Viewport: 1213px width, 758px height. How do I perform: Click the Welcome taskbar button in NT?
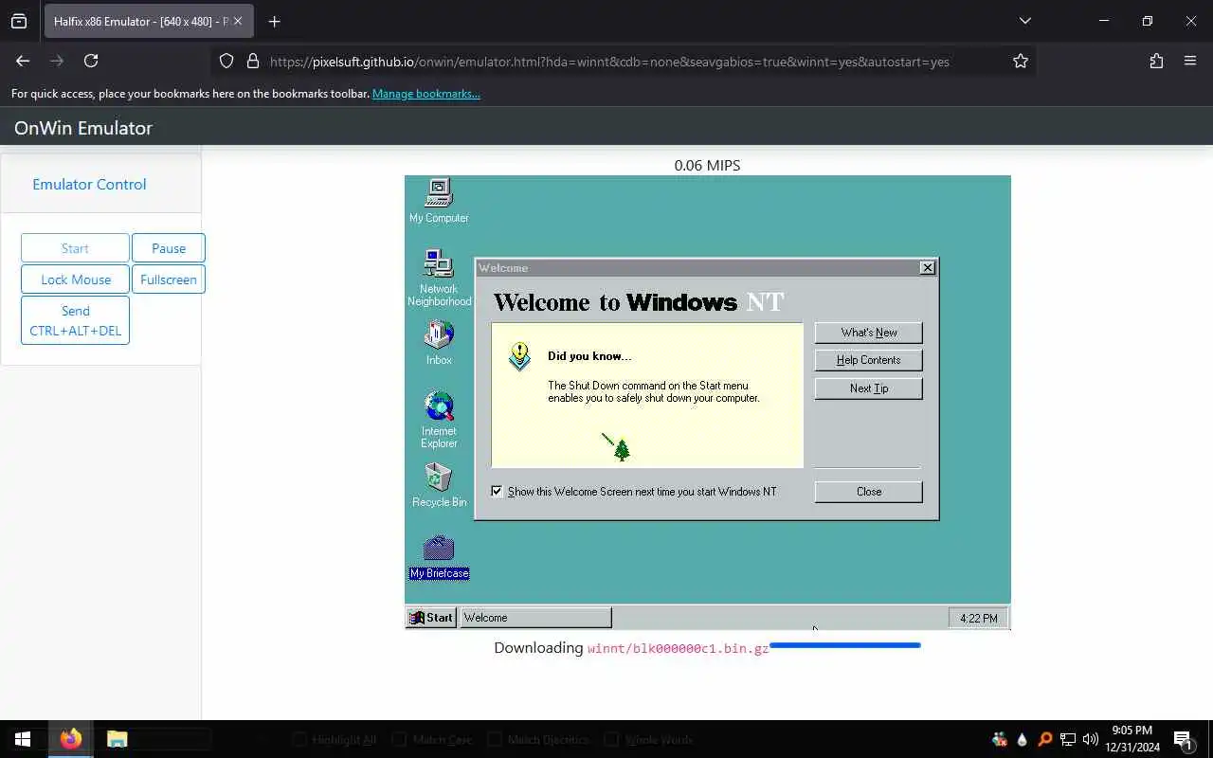click(x=535, y=618)
